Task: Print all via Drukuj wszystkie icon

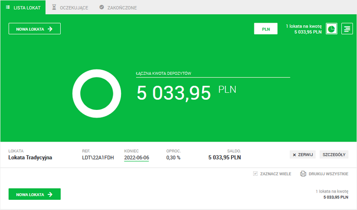Action: (303, 174)
